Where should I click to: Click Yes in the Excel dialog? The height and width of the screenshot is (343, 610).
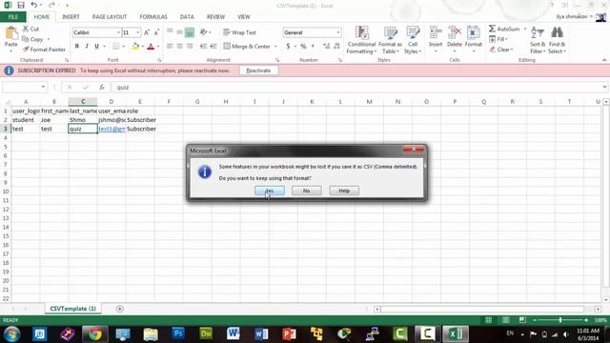pyautogui.click(x=270, y=191)
